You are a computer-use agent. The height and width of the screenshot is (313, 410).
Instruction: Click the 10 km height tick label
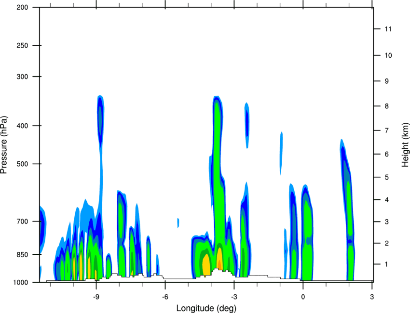coord(388,55)
